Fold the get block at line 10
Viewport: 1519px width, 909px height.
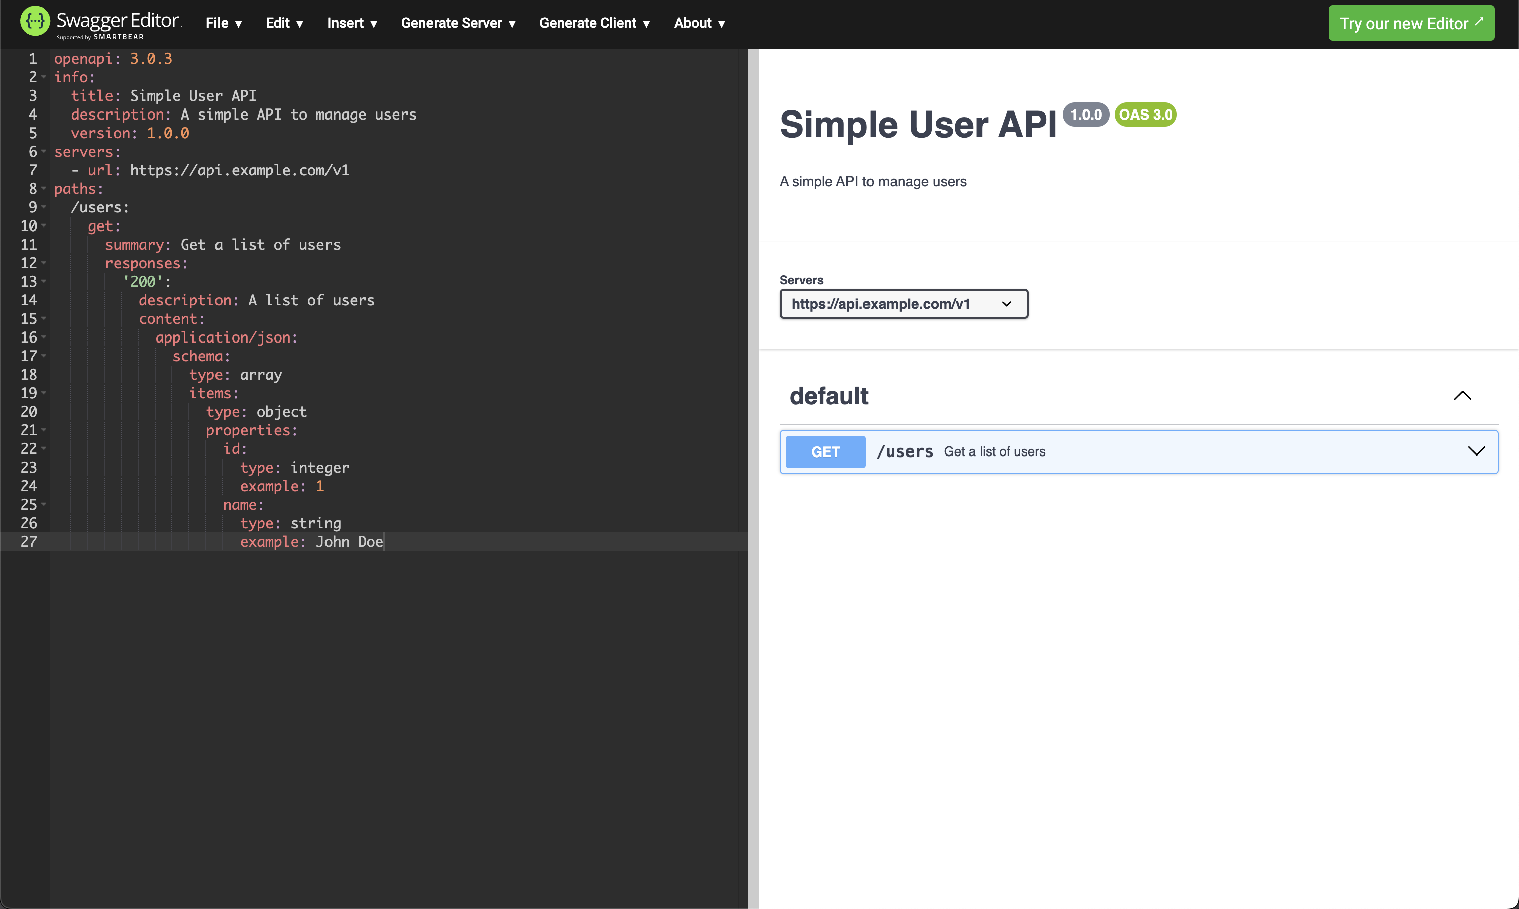pyautogui.click(x=44, y=226)
